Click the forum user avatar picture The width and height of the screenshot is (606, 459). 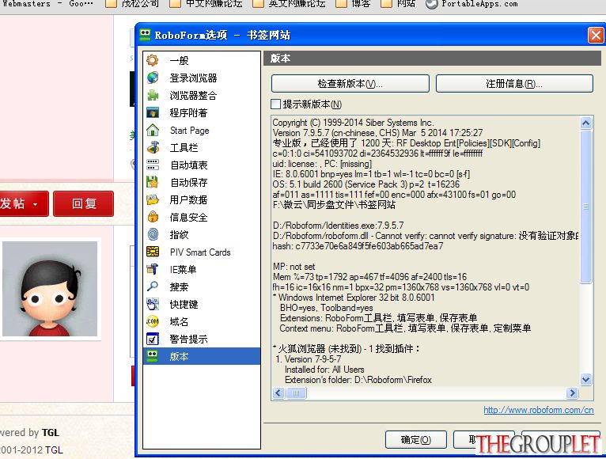pos(50,289)
